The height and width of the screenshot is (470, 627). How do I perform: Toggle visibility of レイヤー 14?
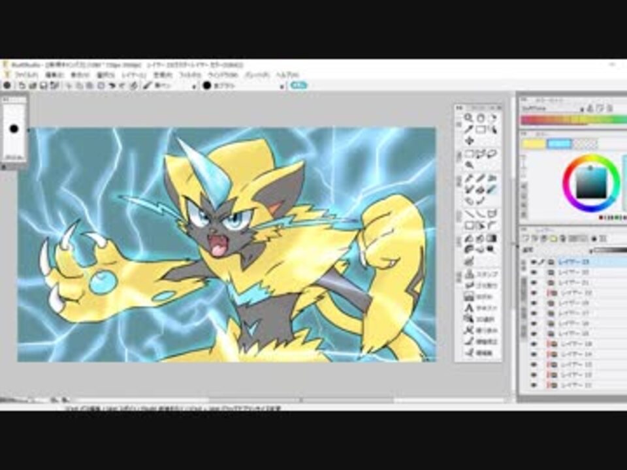[x=534, y=354]
